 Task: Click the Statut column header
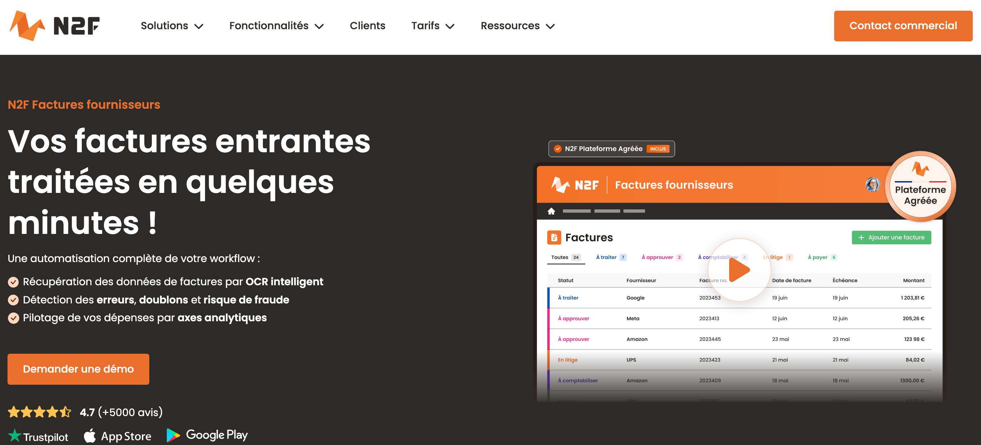coord(566,281)
